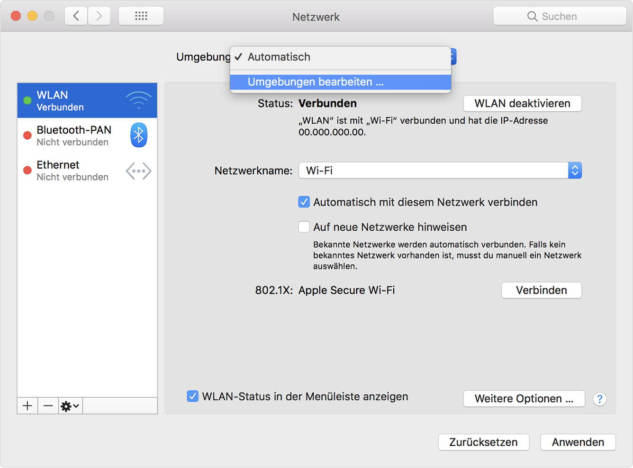633x468 pixels.
Task: Uncheck 'Automatisch mit diesem Netzwerk verbinden'
Action: [x=304, y=202]
